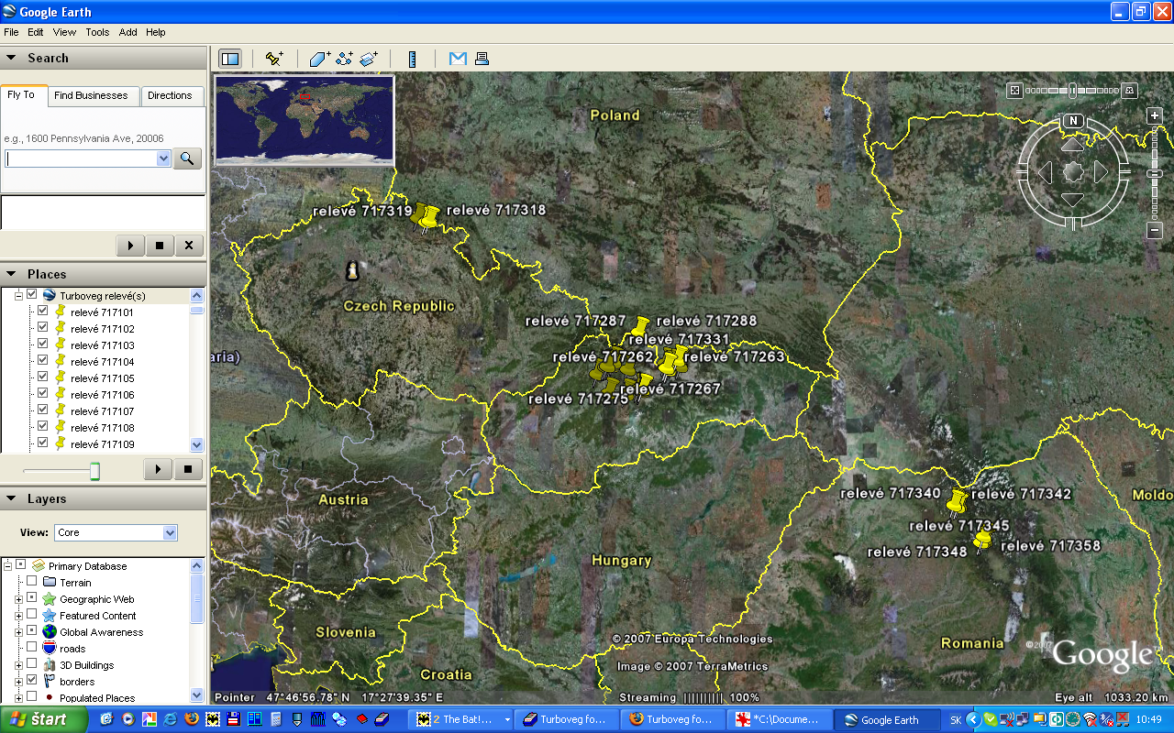Collapse the Search panel
The height and width of the screenshot is (733, 1174).
(12, 58)
